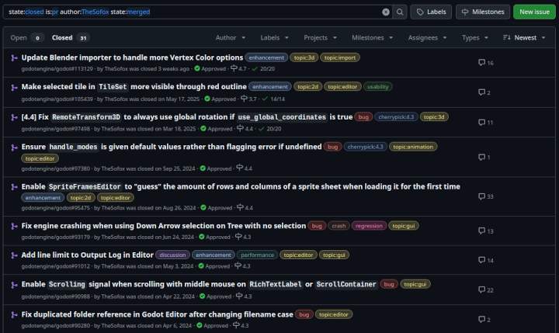Image resolution: width=559 pixels, height=333 pixels.
Task: Click merged icon beside TileSet outline PR
Action: point(14,88)
